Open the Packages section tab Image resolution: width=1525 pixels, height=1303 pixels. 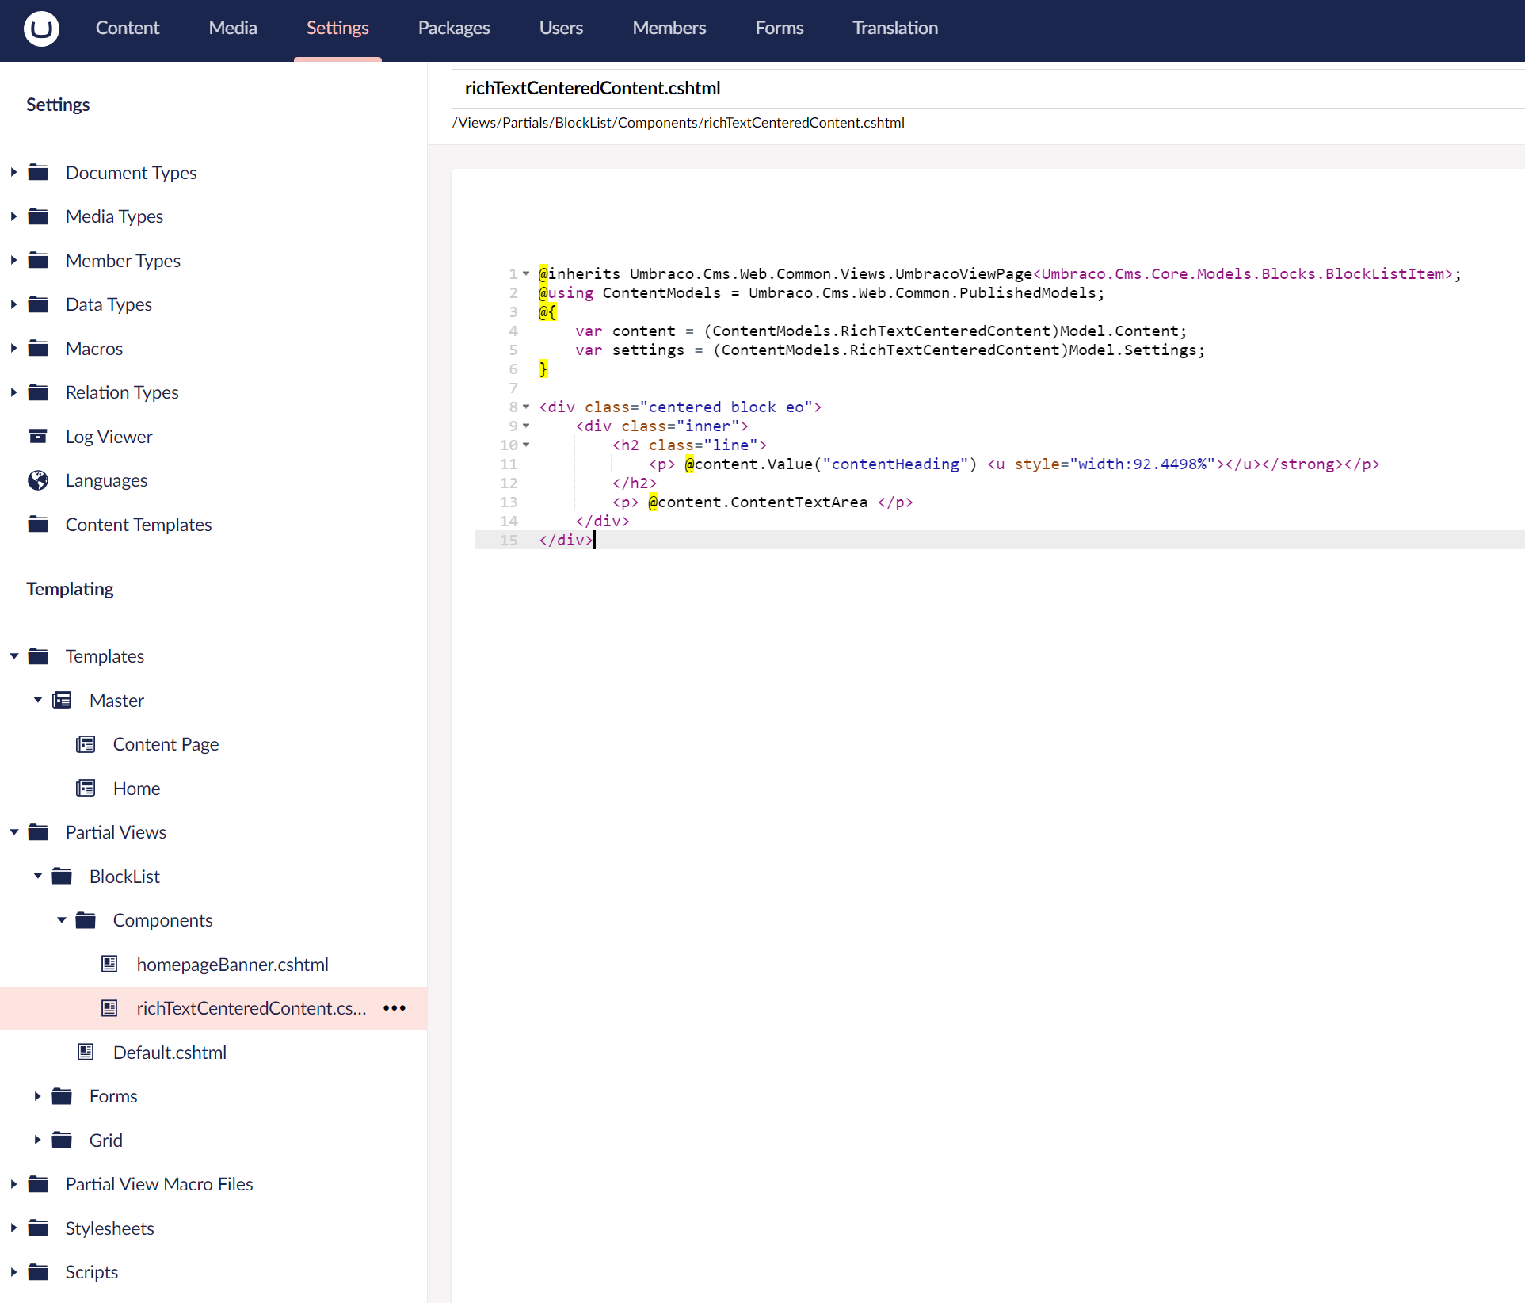click(x=454, y=28)
